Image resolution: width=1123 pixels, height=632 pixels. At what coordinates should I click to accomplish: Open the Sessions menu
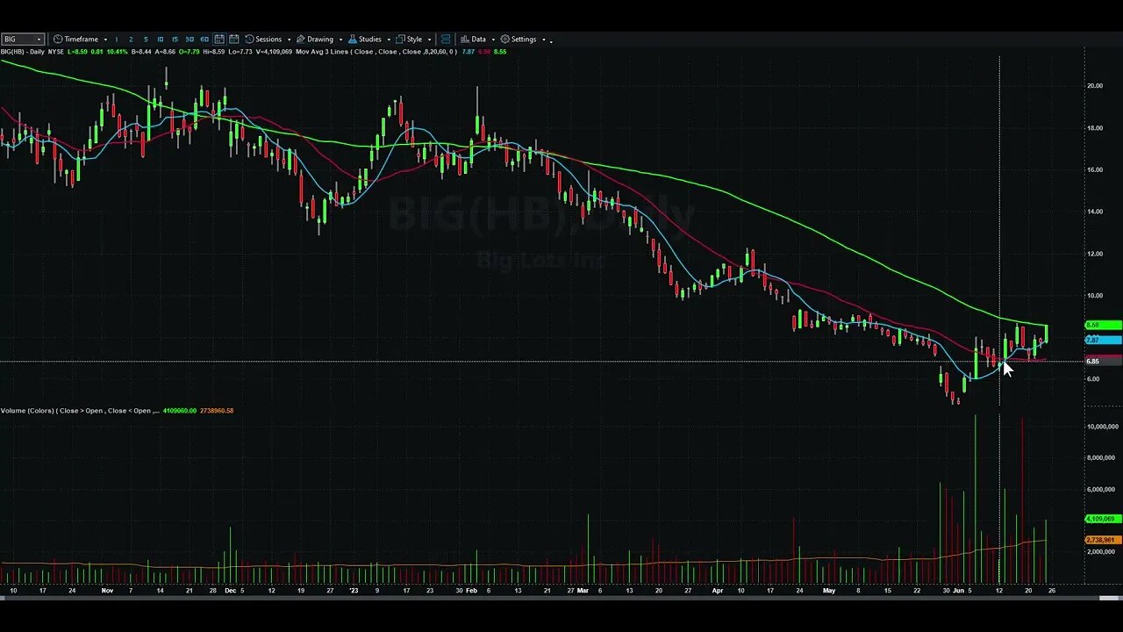pyautogui.click(x=263, y=39)
